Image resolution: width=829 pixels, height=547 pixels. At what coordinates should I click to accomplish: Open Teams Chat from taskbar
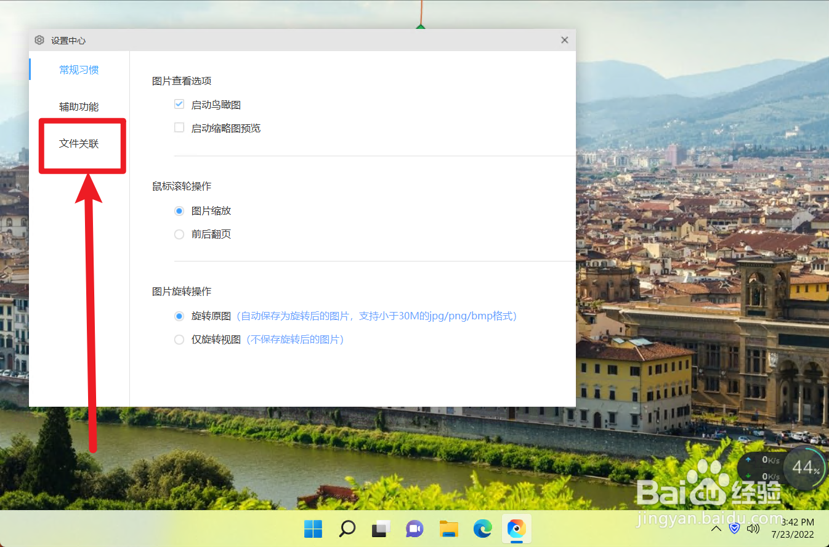(414, 529)
